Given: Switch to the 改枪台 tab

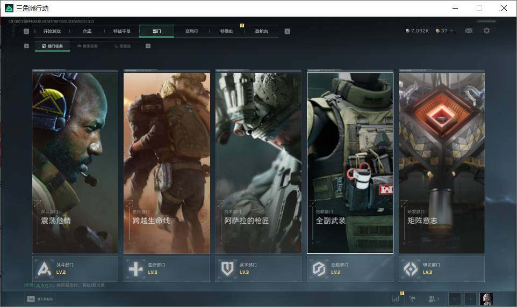Looking at the screenshot, I should [262, 31].
